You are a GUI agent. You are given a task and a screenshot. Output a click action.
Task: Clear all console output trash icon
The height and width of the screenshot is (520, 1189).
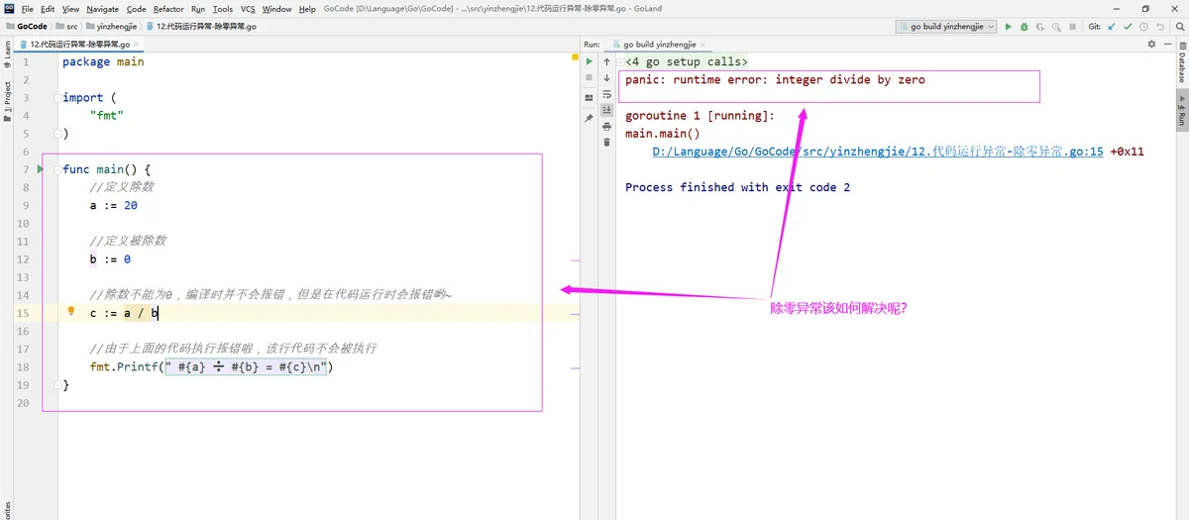pos(607,143)
